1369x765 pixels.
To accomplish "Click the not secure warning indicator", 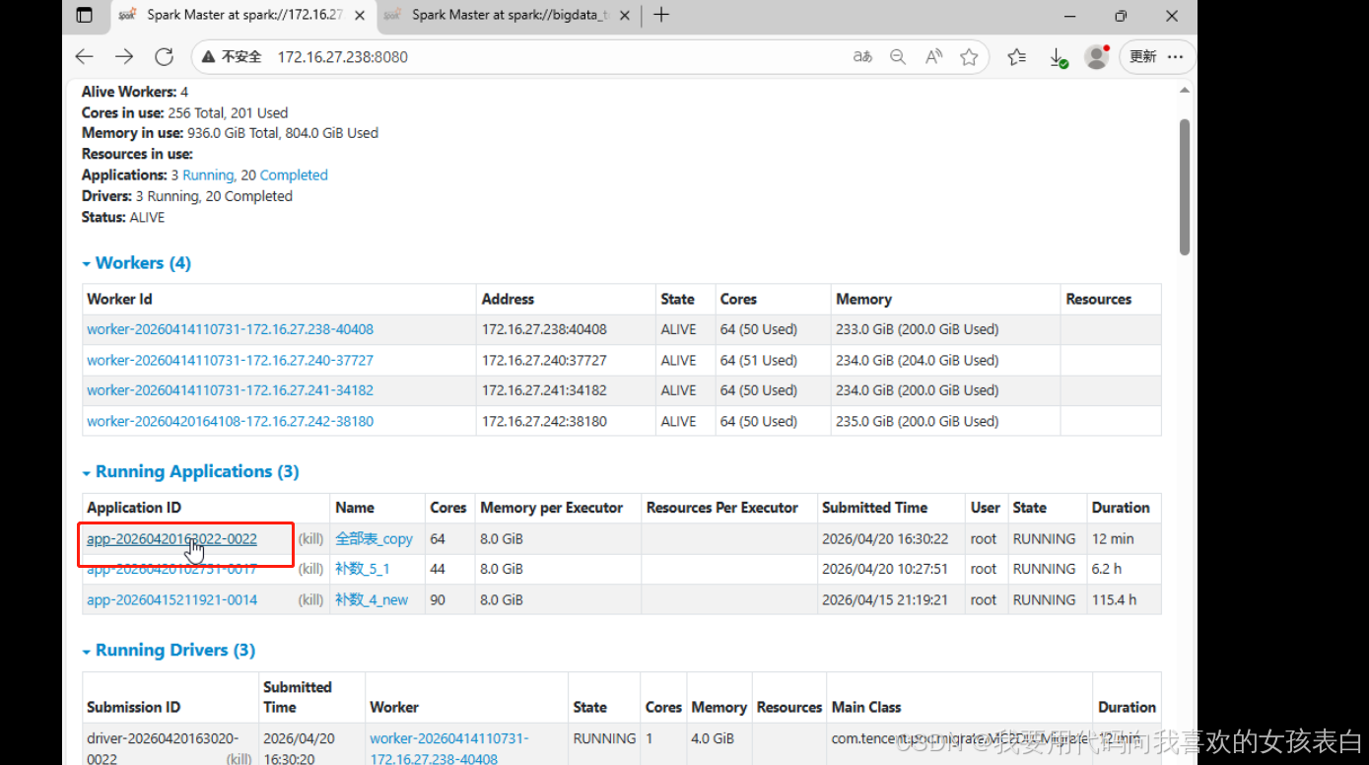I will [232, 57].
